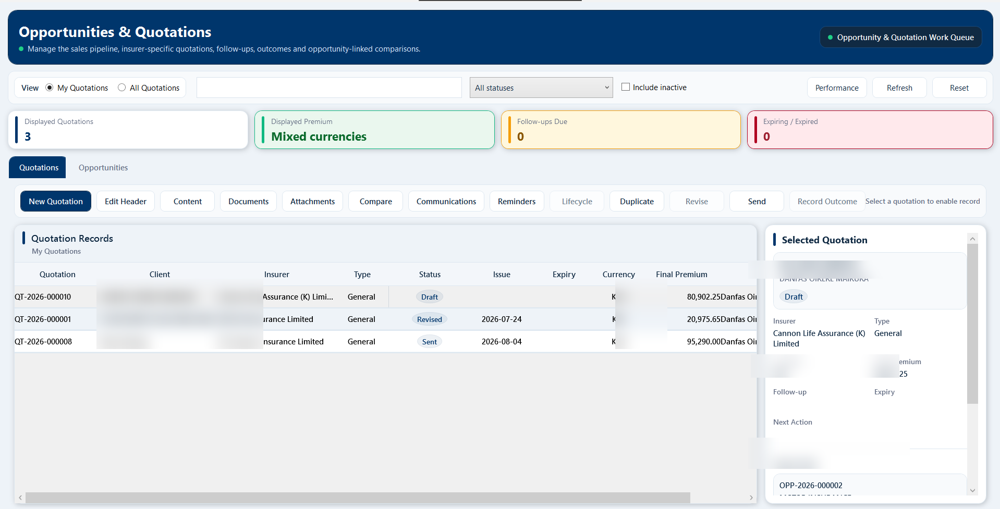This screenshot has width=1000, height=509.
Task: Switch to the Opportunities tab
Action: pos(103,167)
